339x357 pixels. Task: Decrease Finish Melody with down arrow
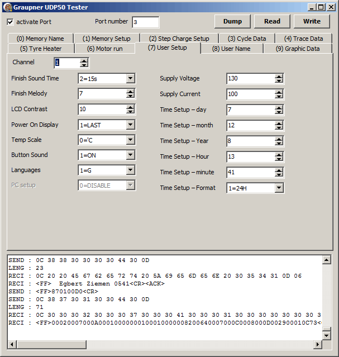click(x=131, y=96)
